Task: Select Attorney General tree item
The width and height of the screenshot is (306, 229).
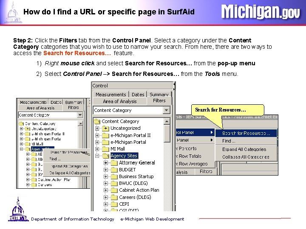Action: point(137,162)
